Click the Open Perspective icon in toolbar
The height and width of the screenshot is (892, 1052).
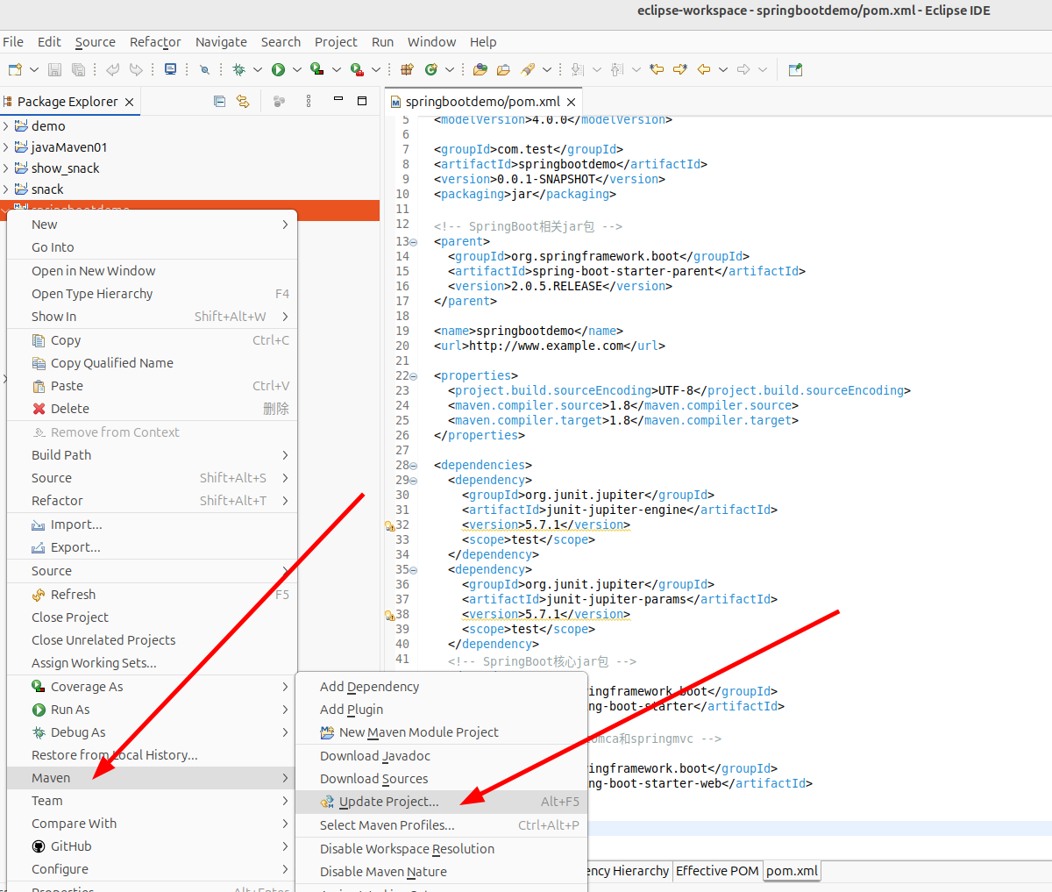tap(795, 69)
